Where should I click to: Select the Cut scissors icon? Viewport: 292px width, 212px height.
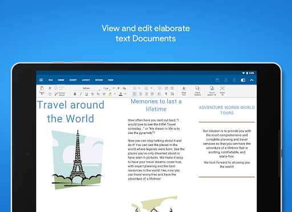50,88
